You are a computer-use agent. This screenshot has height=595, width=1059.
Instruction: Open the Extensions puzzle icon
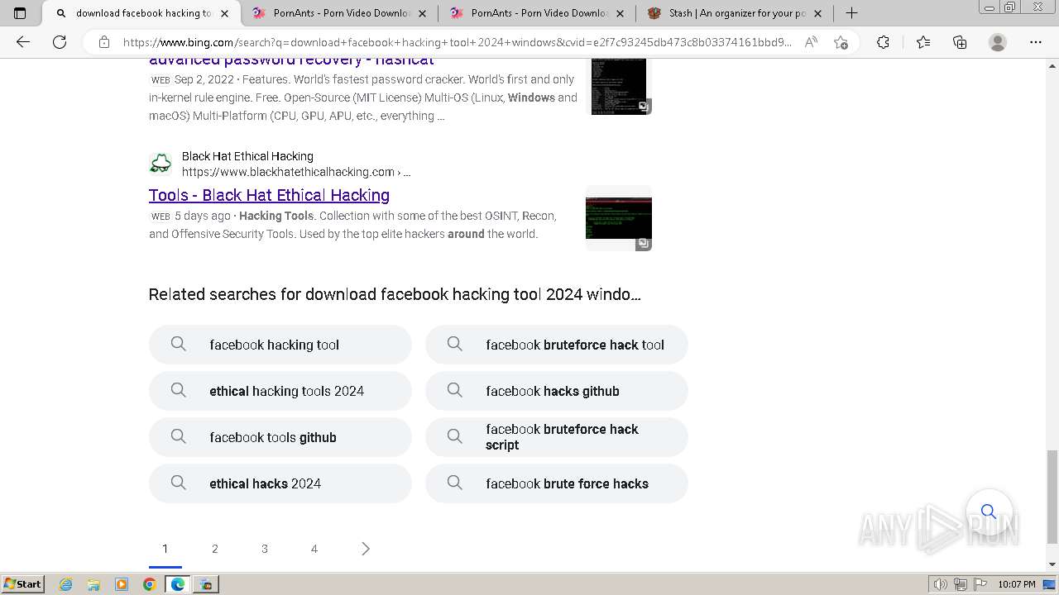tap(883, 42)
